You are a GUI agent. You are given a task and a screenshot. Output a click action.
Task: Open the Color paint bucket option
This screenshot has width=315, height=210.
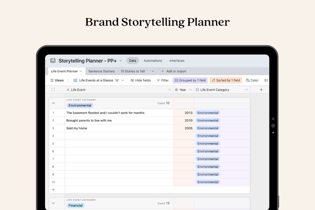click(248, 80)
